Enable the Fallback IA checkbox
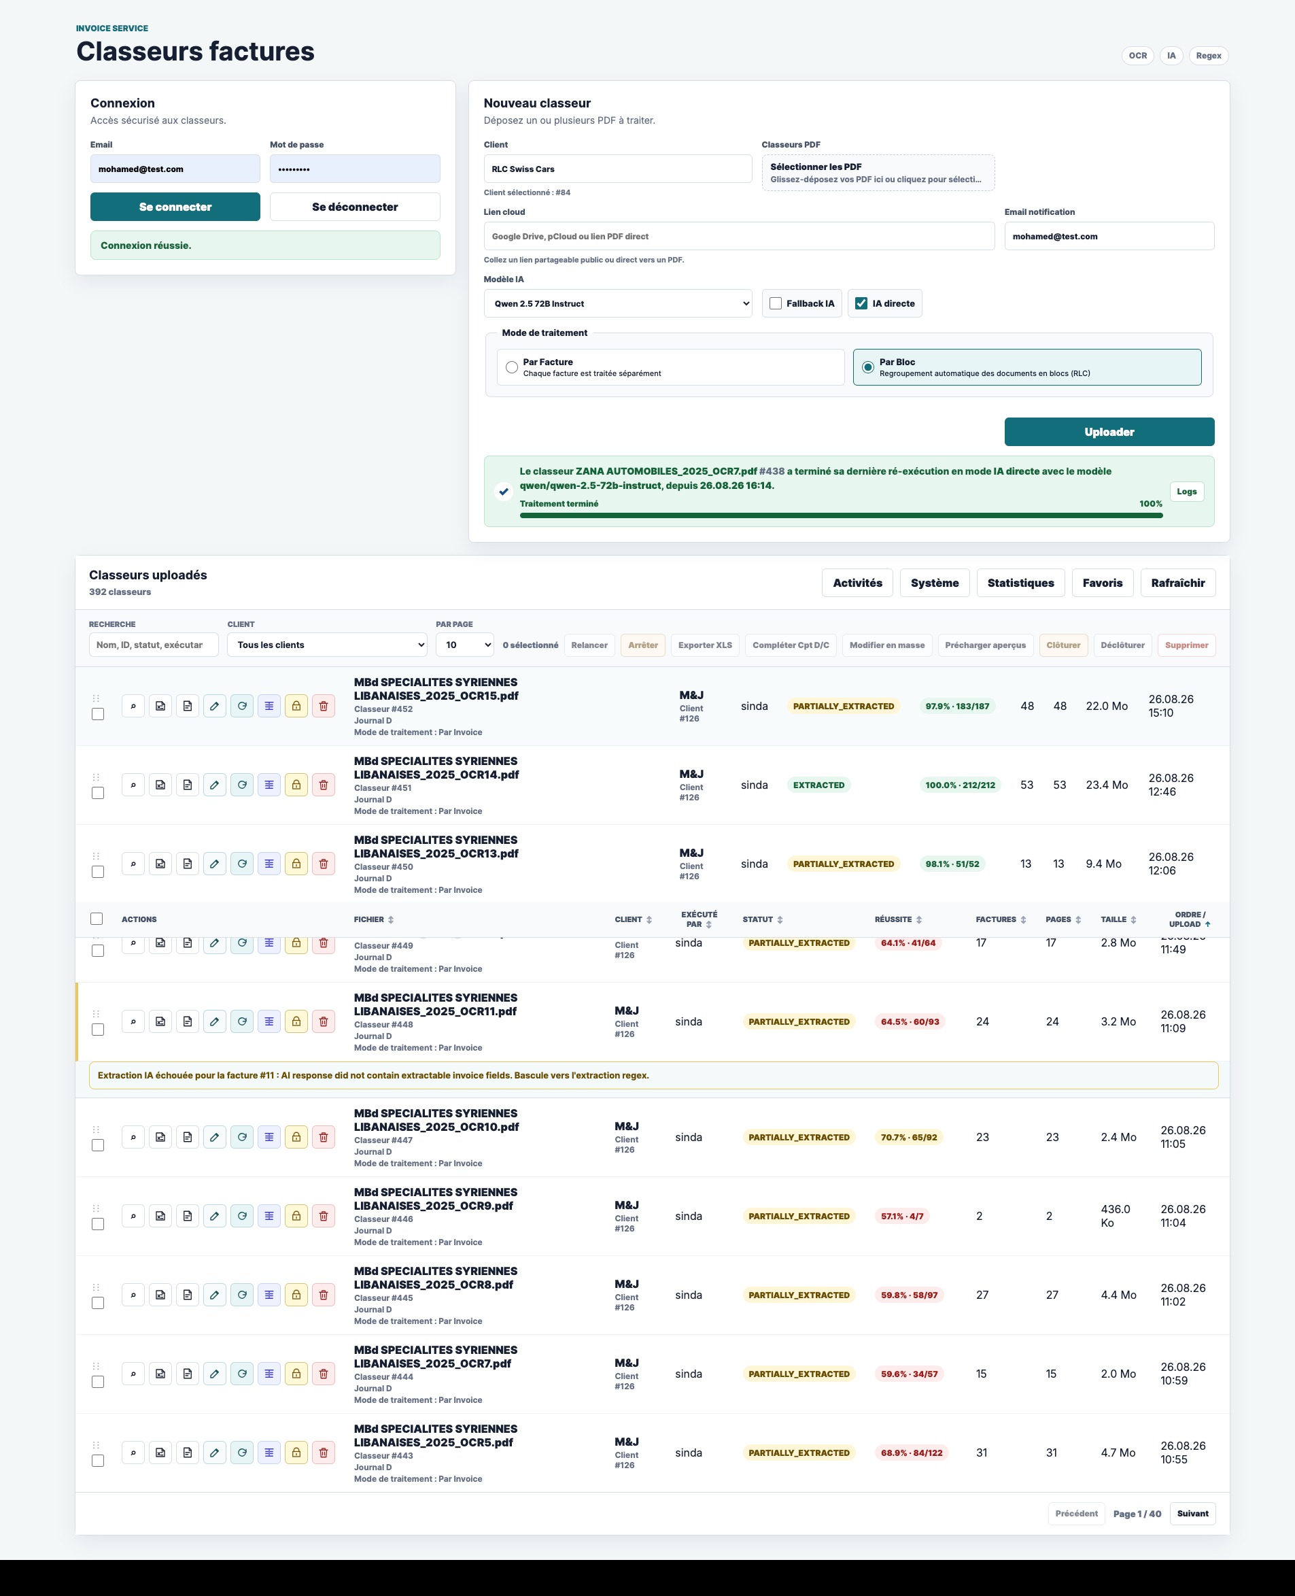Image resolution: width=1295 pixels, height=1596 pixels. (776, 304)
